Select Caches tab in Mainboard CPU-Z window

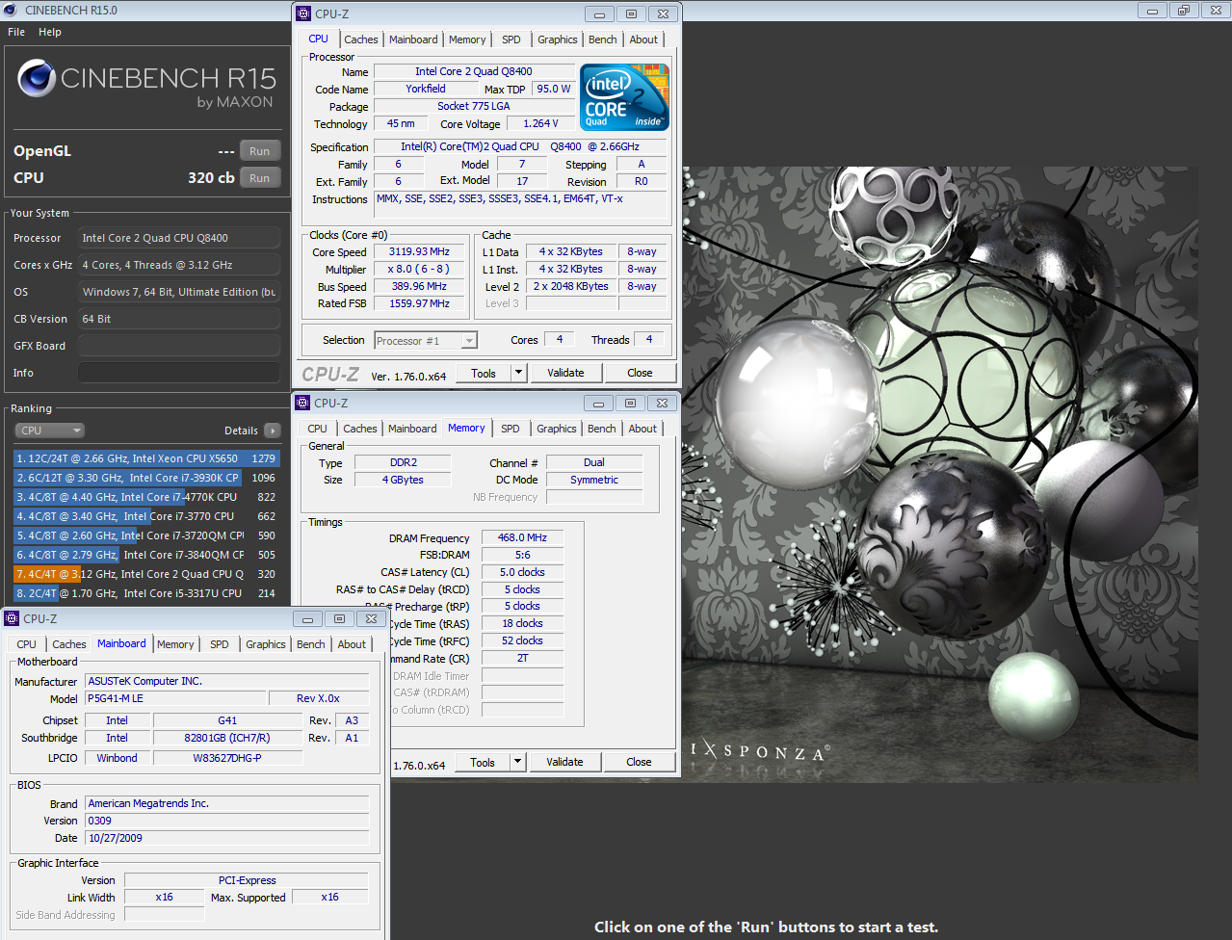tap(69, 644)
